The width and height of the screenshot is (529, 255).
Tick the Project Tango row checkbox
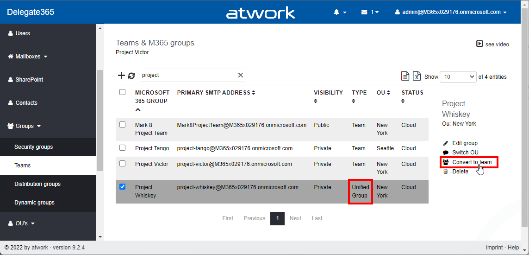[x=123, y=148]
